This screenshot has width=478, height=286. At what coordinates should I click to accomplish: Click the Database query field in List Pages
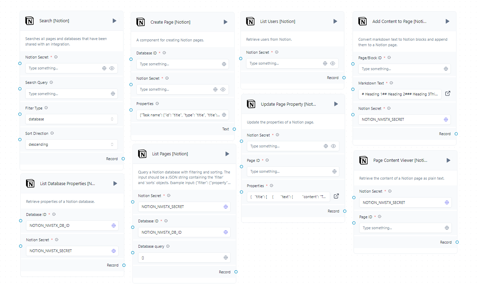(x=181, y=258)
